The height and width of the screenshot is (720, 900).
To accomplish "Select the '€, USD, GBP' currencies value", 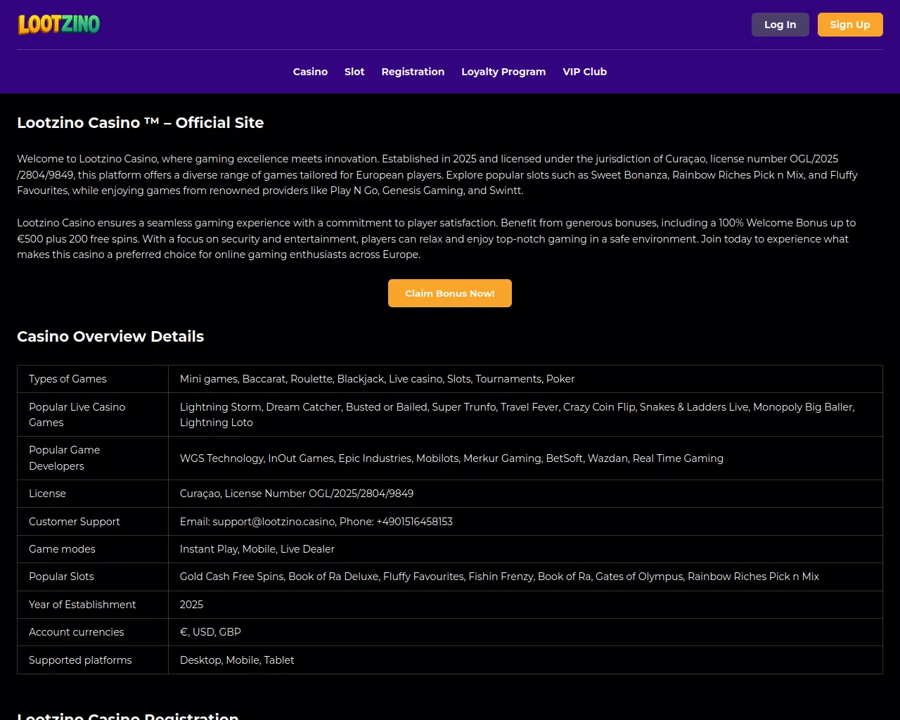I will (x=210, y=632).
